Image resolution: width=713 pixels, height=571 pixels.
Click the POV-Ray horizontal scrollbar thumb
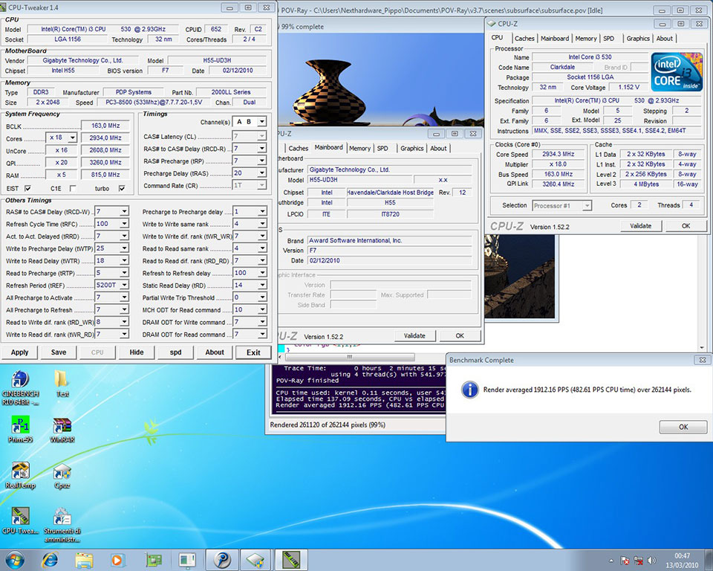pyautogui.click(x=349, y=357)
